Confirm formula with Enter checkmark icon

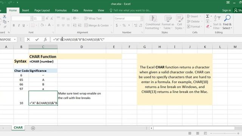point(37,39)
